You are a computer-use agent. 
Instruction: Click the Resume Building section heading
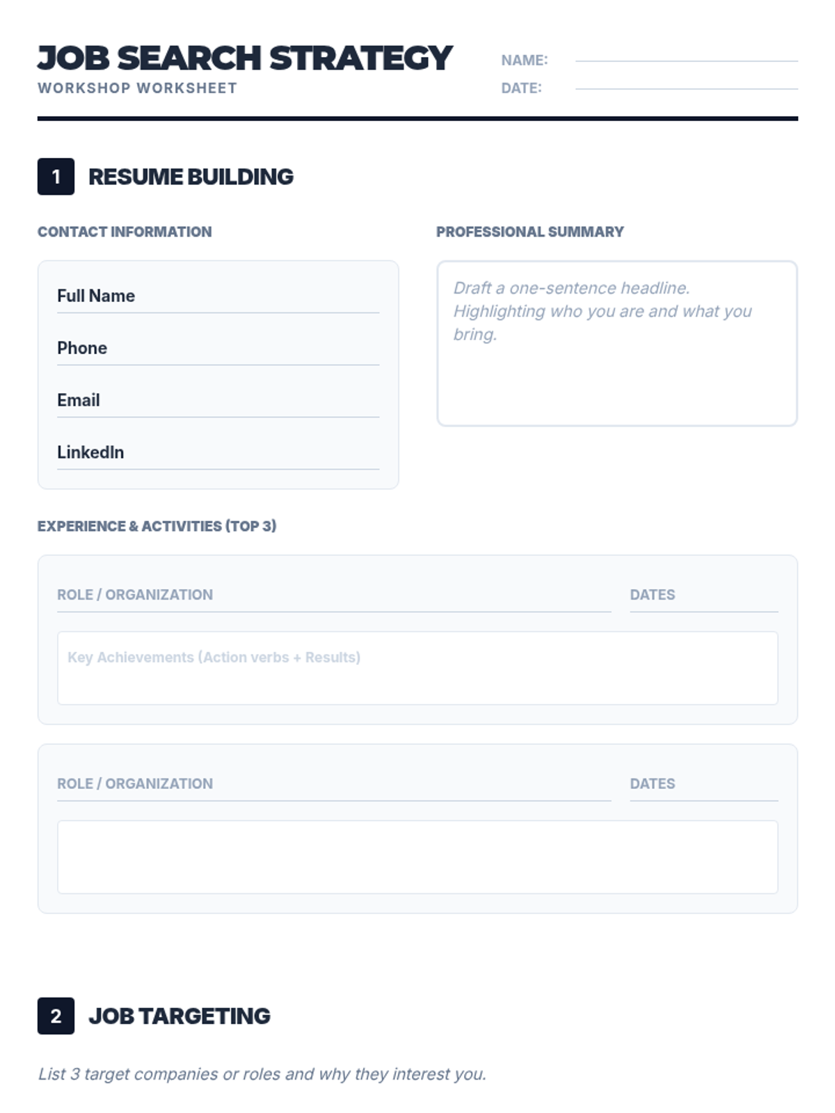[191, 177]
